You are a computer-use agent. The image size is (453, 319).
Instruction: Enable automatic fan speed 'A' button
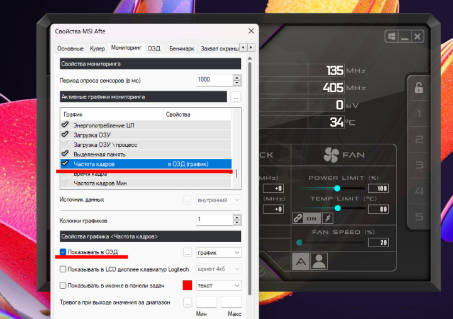point(301,261)
